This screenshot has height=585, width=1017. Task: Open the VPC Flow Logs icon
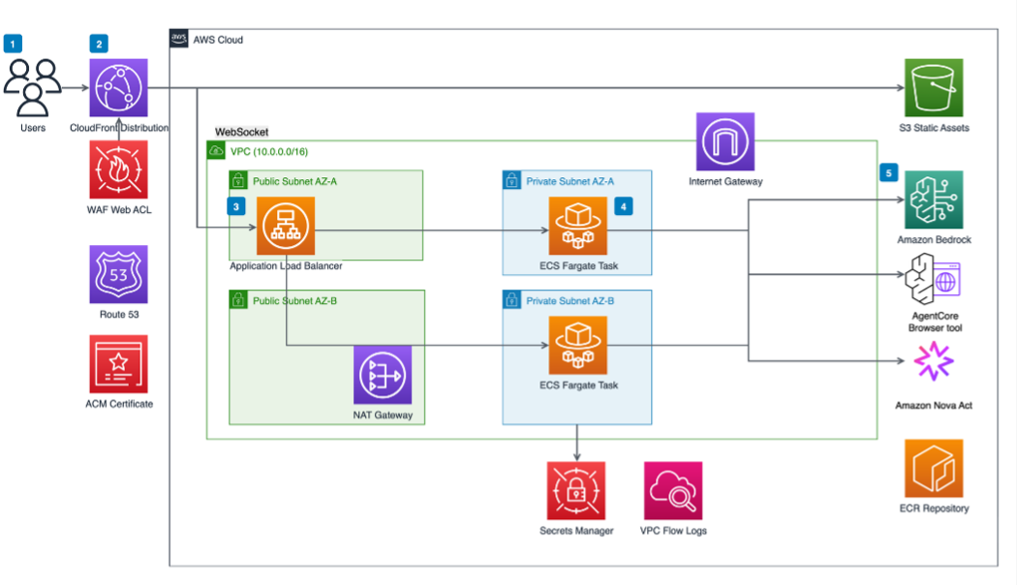point(672,490)
